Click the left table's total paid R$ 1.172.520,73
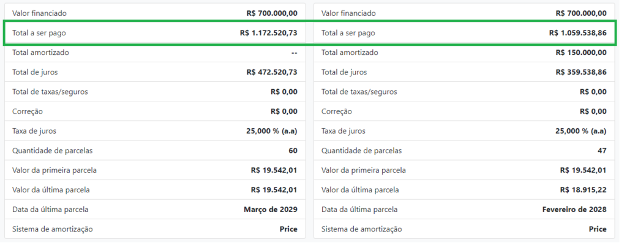Screen dimensions: 627x245 pyautogui.click(x=268, y=33)
